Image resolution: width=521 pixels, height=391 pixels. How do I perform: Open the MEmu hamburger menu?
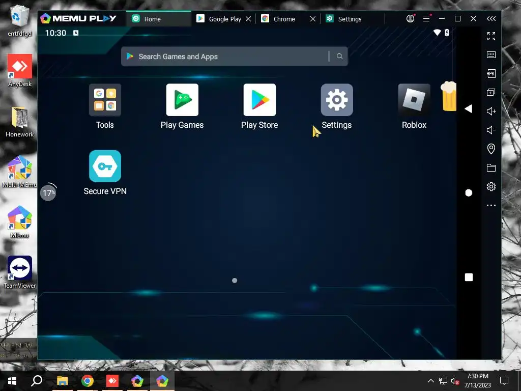[426, 19]
